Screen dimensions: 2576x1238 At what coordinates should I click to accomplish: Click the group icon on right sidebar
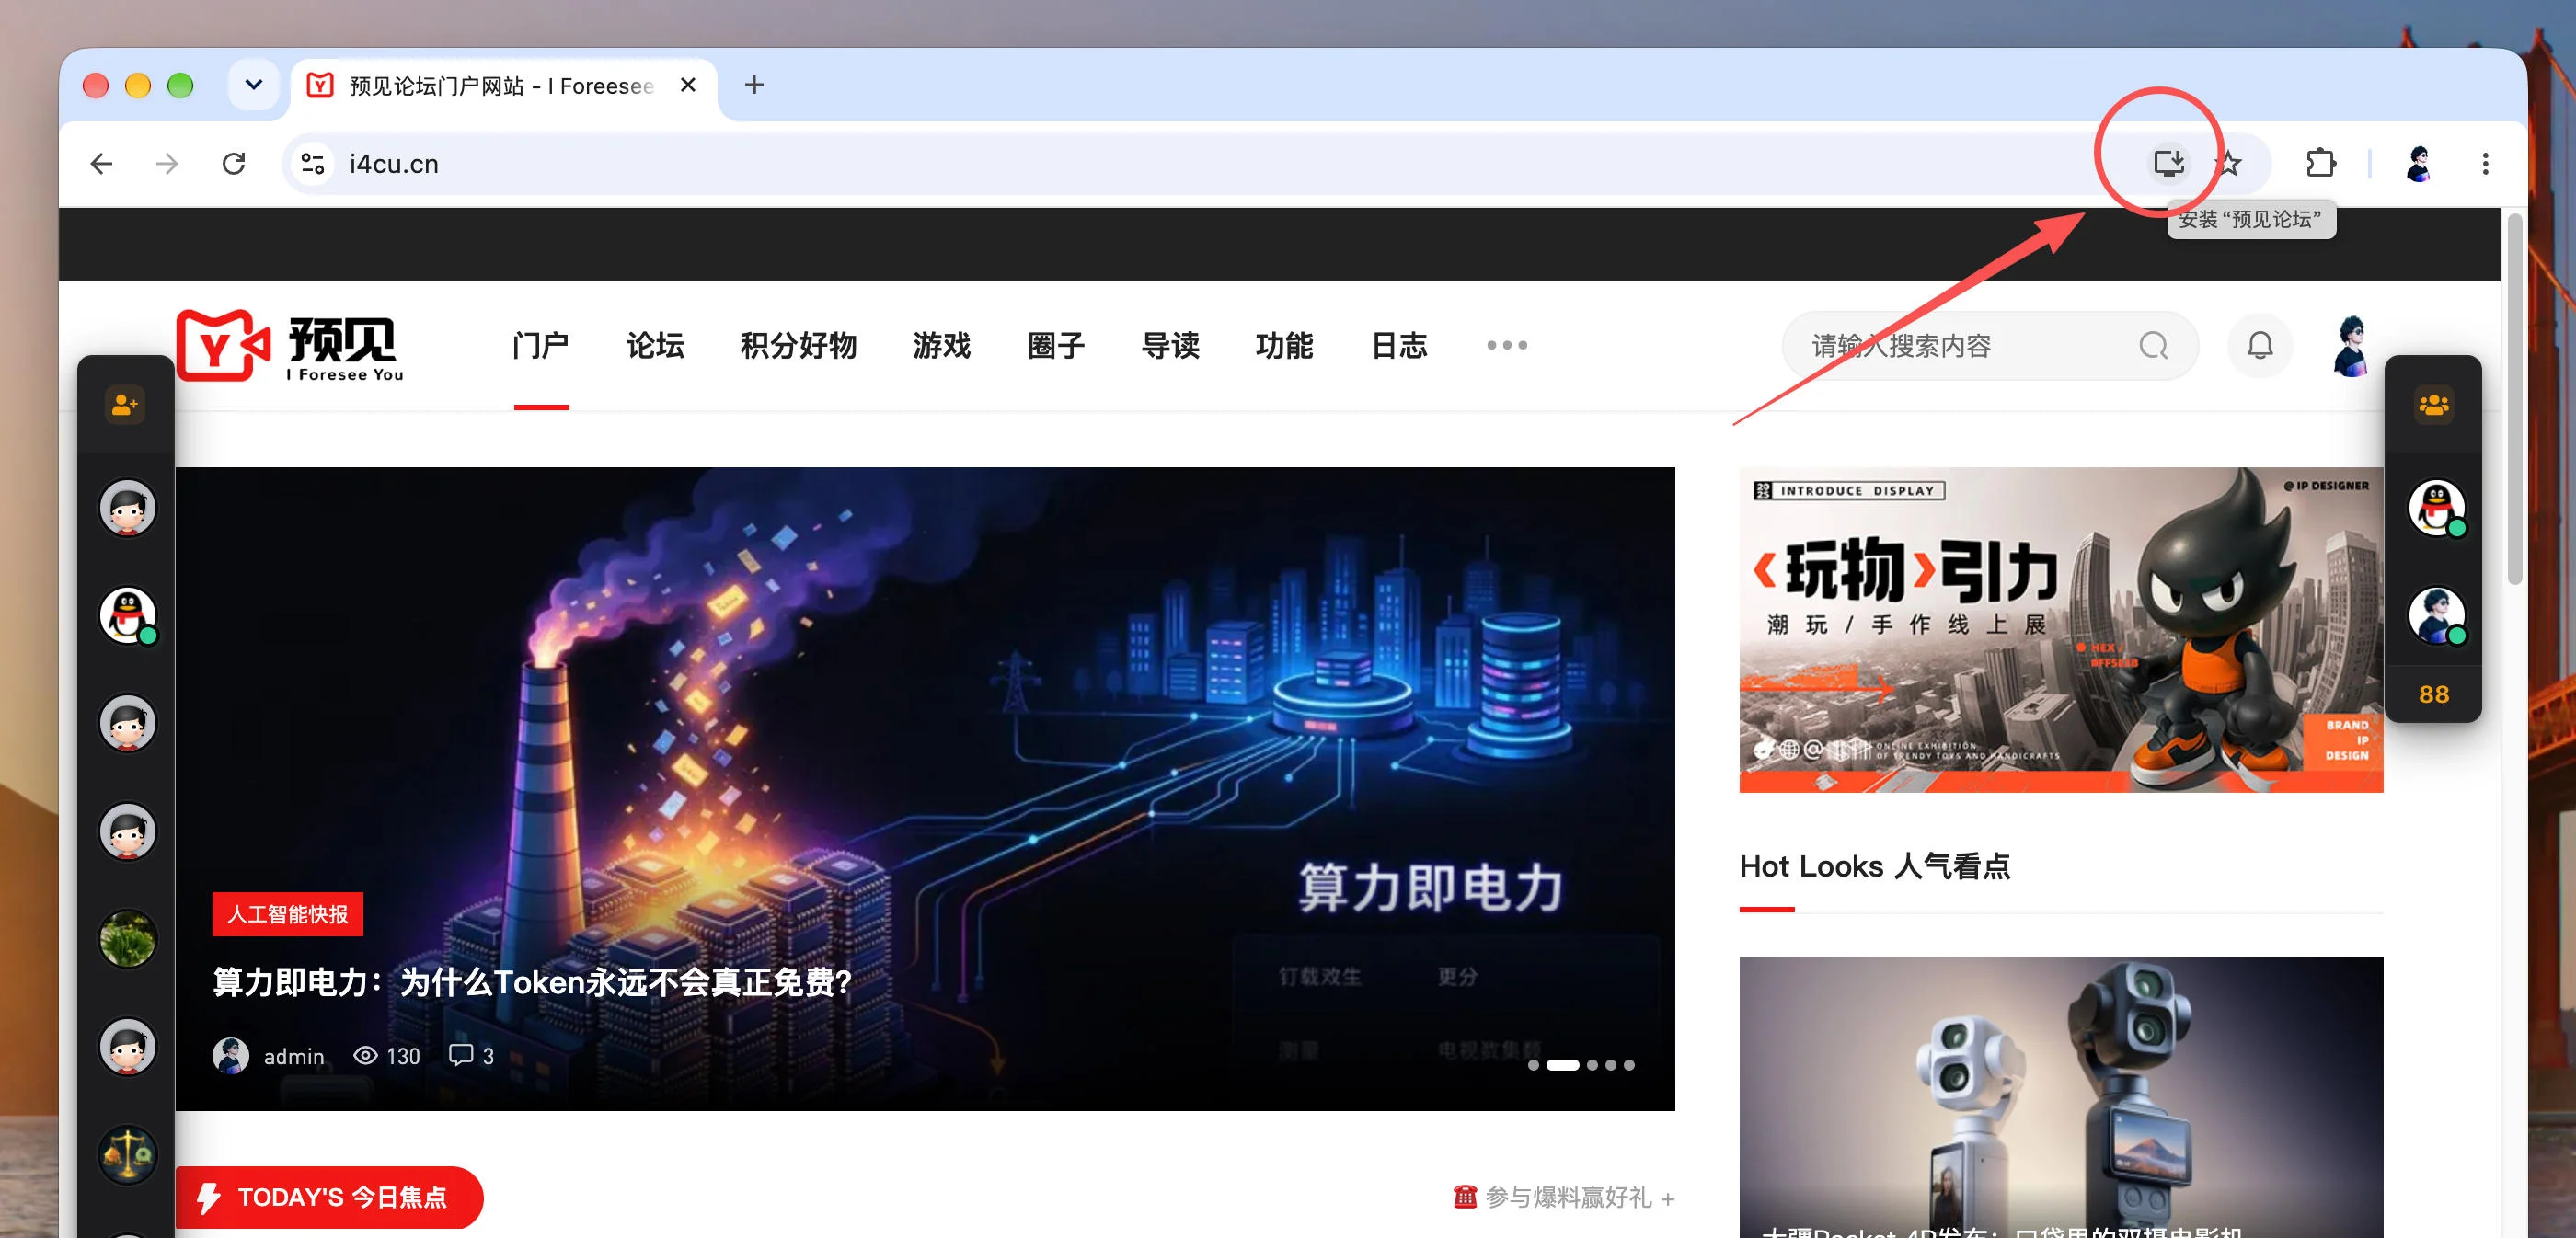2433,405
